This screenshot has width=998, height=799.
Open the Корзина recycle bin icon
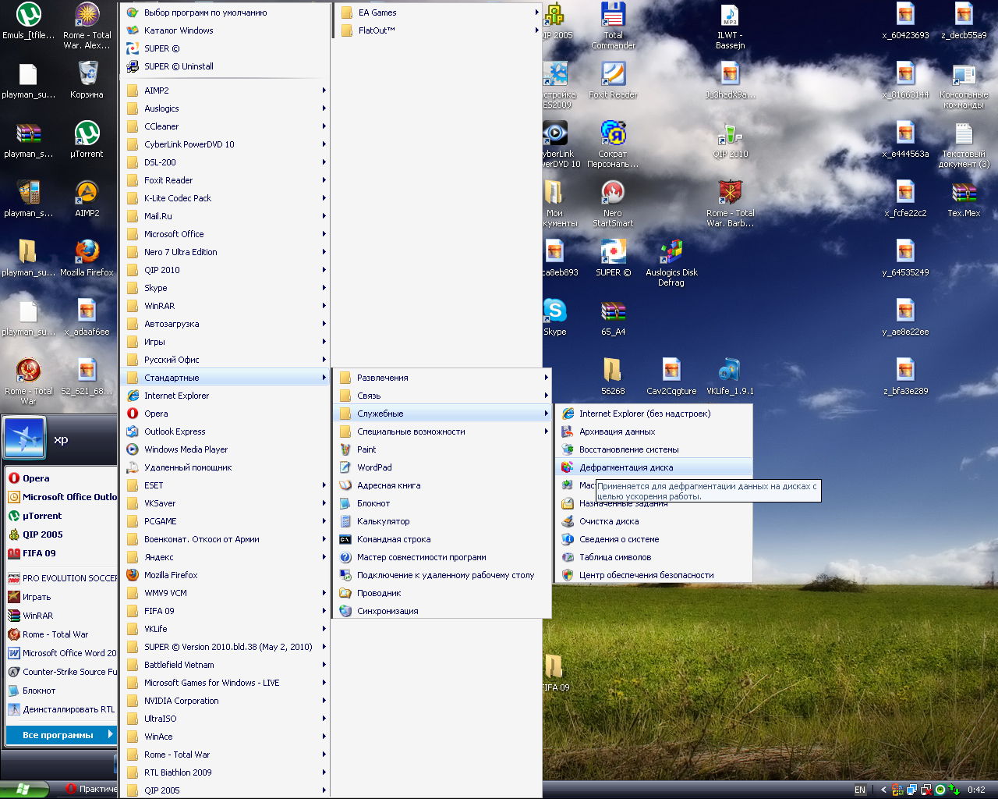[87, 80]
